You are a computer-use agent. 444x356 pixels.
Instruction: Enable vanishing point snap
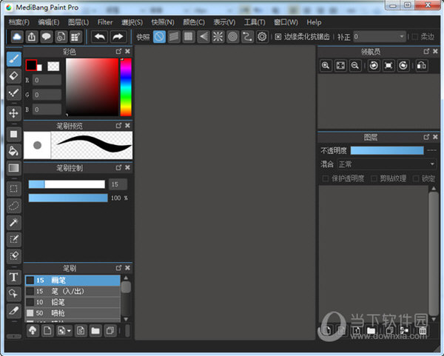[203, 37]
